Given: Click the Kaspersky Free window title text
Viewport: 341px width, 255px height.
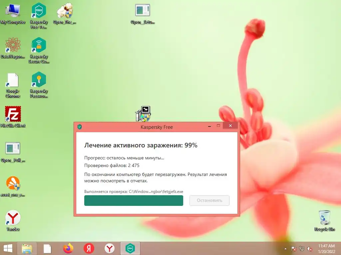Looking at the screenshot, I should tap(157, 127).
